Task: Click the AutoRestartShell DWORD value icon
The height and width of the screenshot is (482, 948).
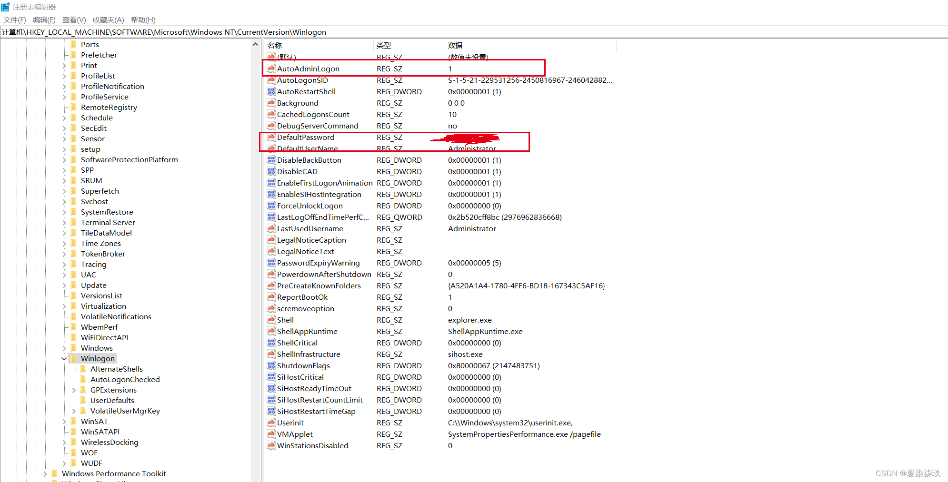Action: [271, 91]
